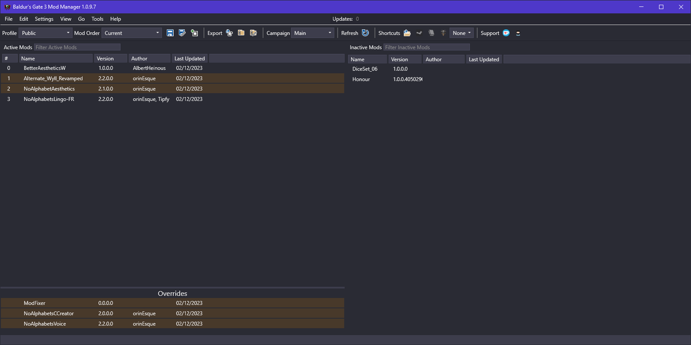The height and width of the screenshot is (345, 691).
Task: Click the Filter Active Mods field
Action: pos(77,47)
